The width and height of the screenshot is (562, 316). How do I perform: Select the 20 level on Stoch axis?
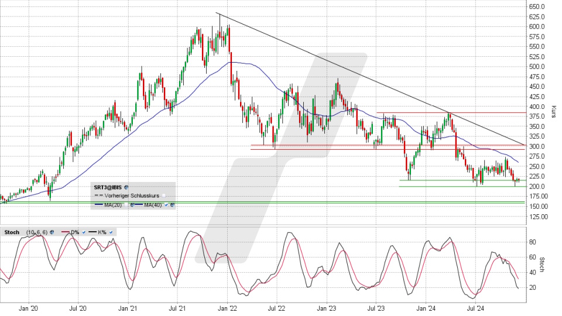point(533,287)
